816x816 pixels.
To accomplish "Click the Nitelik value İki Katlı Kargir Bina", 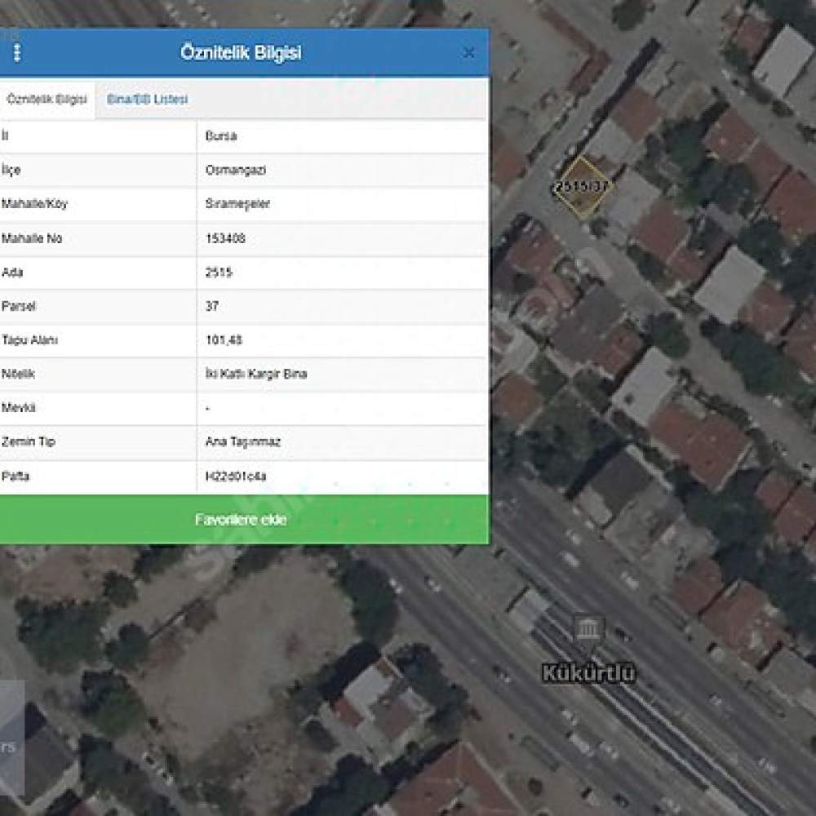I will (256, 374).
